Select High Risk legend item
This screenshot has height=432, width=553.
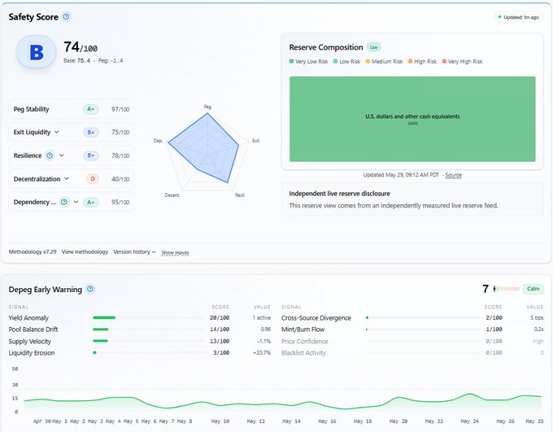tap(422, 61)
